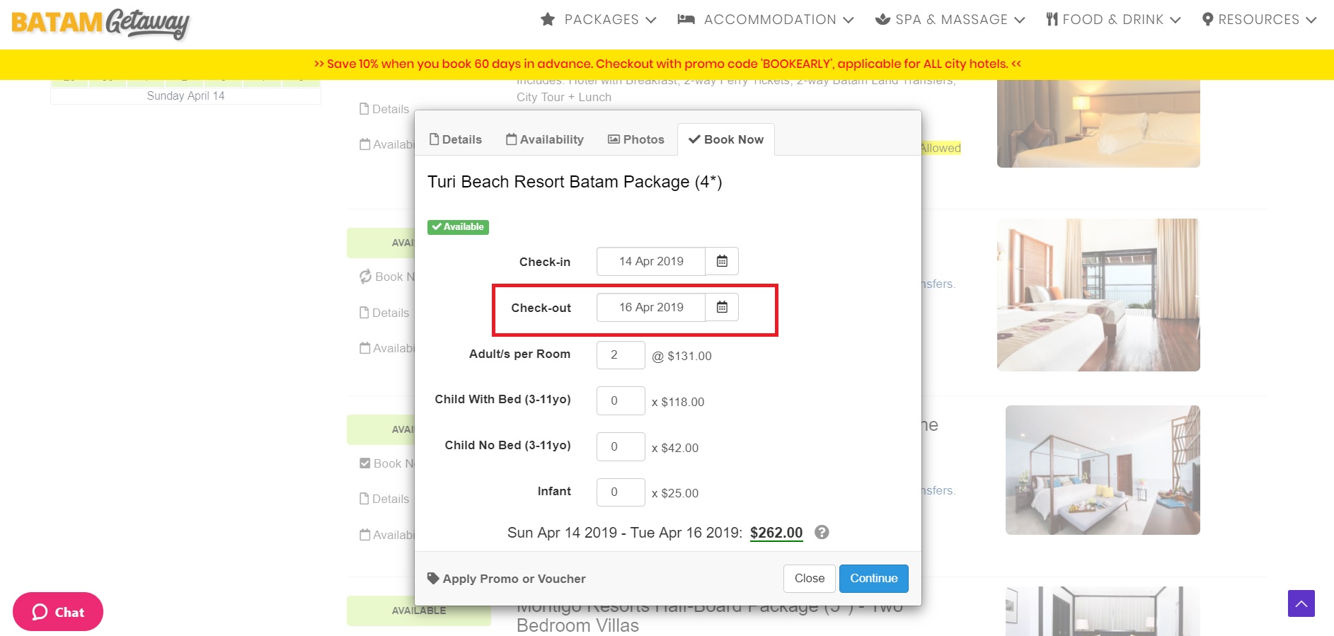This screenshot has height=636, width=1334.
Task: Switch to the Availability tab in dialog
Action: click(545, 139)
